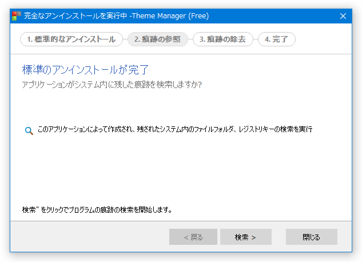Image resolution: width=362 pixels, height=262 pixels.
Task: Click the description about file and registry search
Action: [175, 129]
